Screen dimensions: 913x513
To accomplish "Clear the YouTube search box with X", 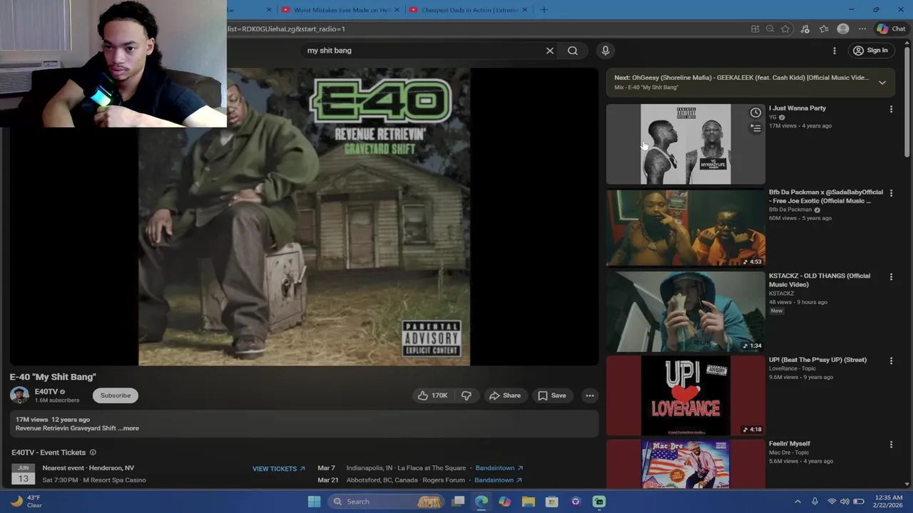I will pyautogui.click(x=549, y=51).
